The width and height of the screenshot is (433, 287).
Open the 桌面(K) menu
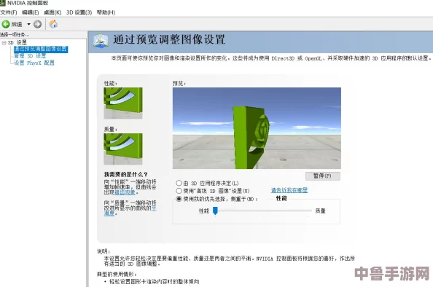(52, 12)
